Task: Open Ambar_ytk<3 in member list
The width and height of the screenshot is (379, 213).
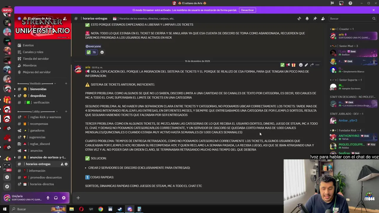Action: point(354,120)
